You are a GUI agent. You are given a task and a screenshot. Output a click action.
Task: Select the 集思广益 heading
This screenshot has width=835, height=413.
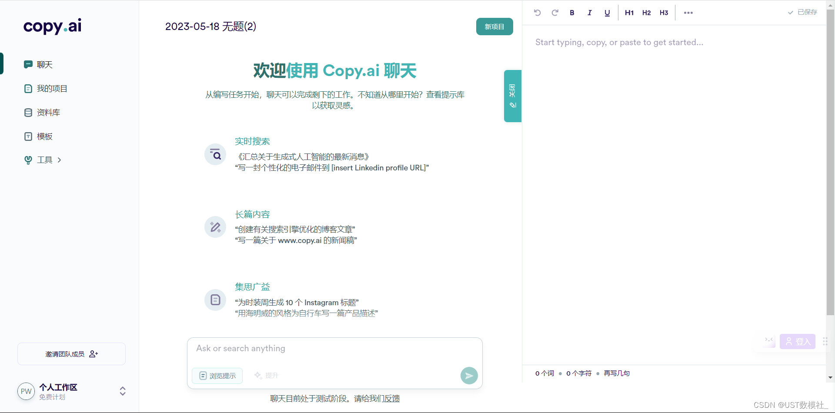252,287
